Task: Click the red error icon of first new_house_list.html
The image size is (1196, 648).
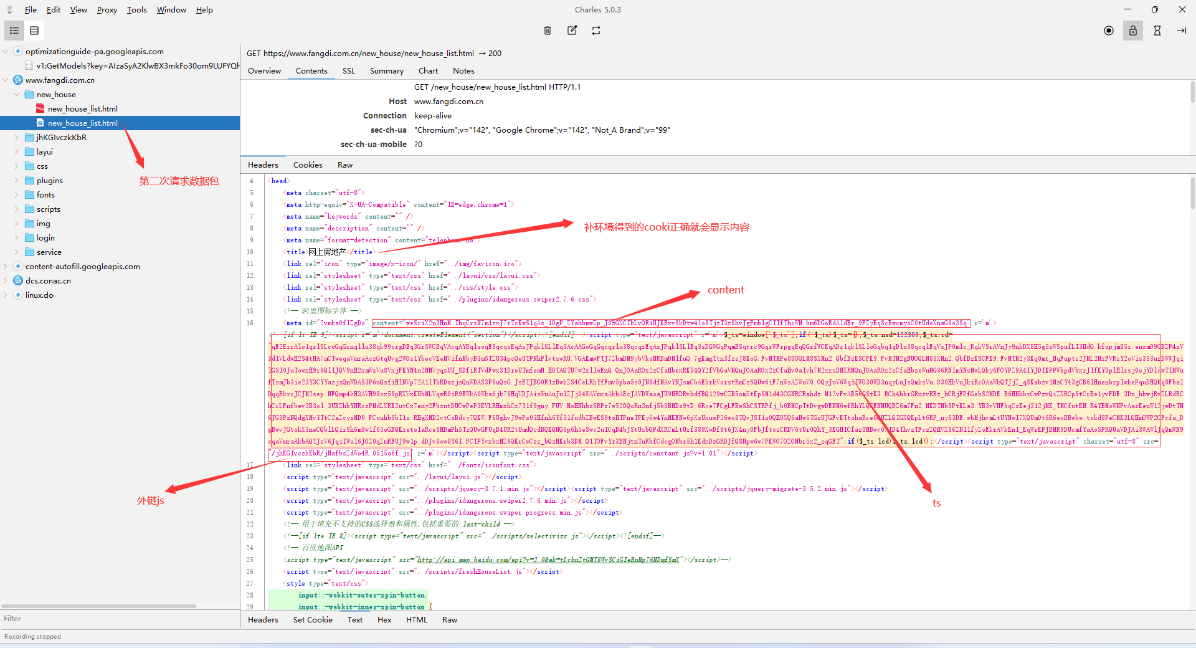Action: 40,108
